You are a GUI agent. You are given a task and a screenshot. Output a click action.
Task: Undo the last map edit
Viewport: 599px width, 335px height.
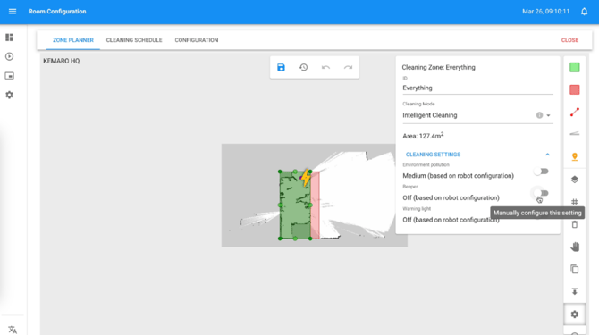pyautogui.click(x=325, y=67)
